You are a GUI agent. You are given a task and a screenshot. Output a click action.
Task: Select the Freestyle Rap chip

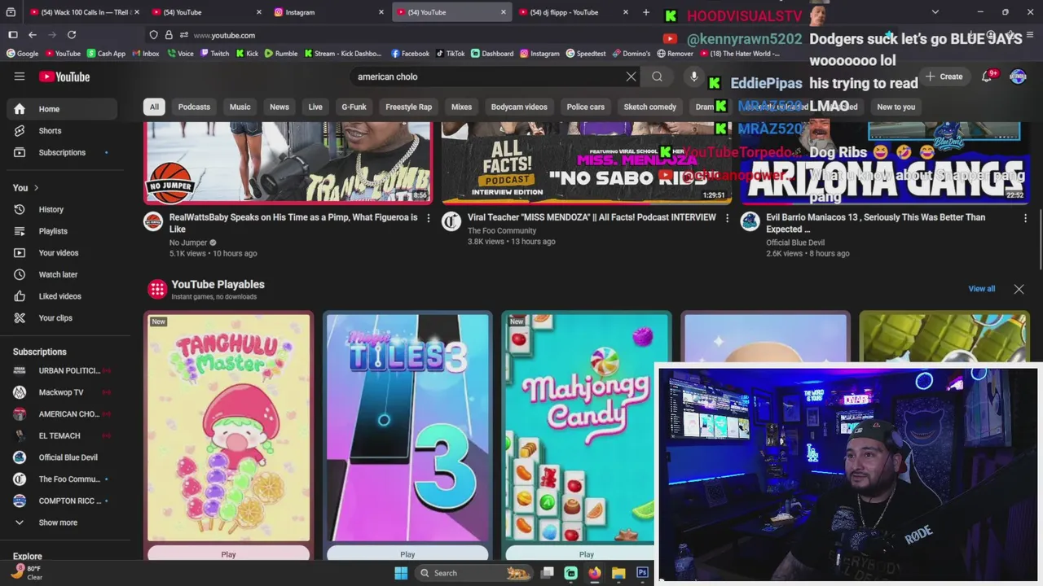coord(408,107)
